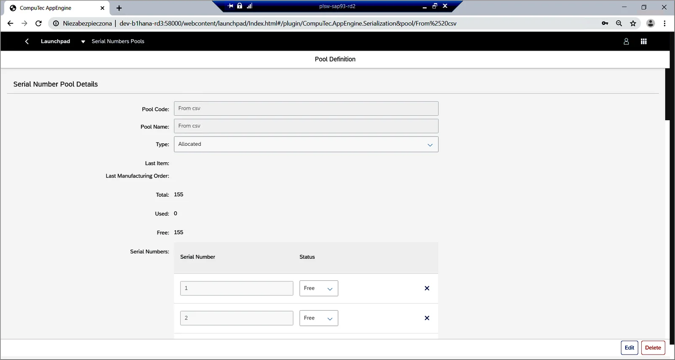
Task: Reload the page in the browser
Action: [x=38, y=24]
